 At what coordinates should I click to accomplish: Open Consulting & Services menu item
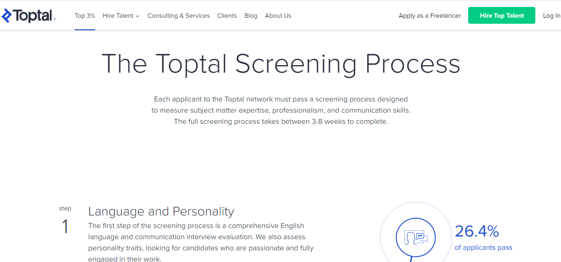(179, 16)
